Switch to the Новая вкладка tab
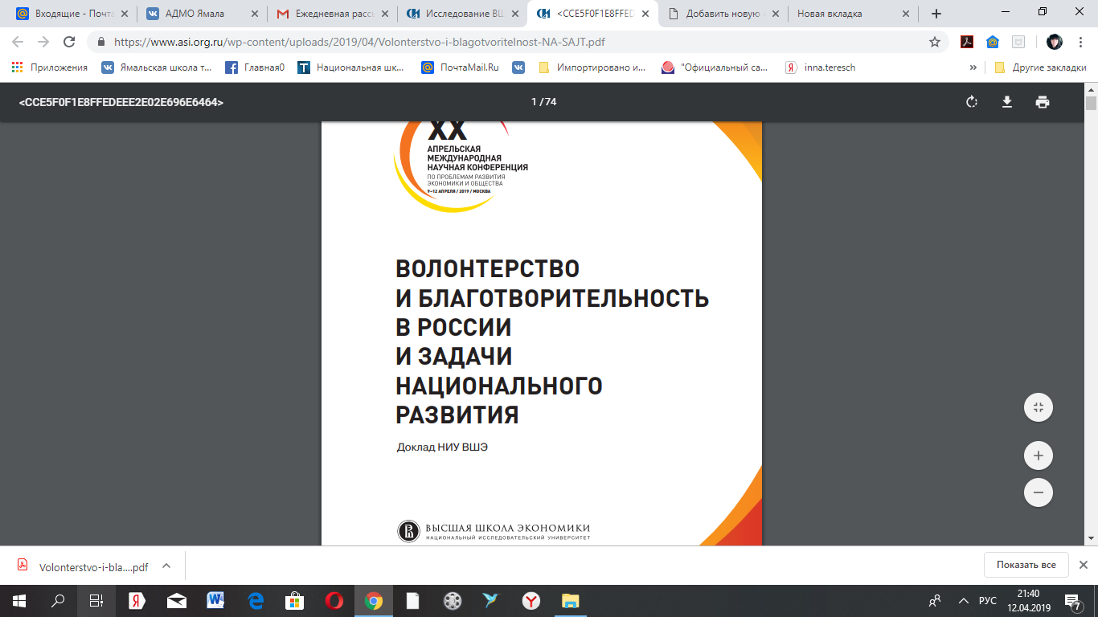Screen dimensions: 1098x617 846,14
